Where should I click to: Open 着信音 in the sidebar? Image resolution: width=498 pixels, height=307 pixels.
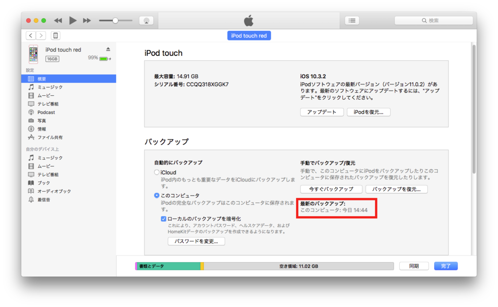[x=69, y=199]
